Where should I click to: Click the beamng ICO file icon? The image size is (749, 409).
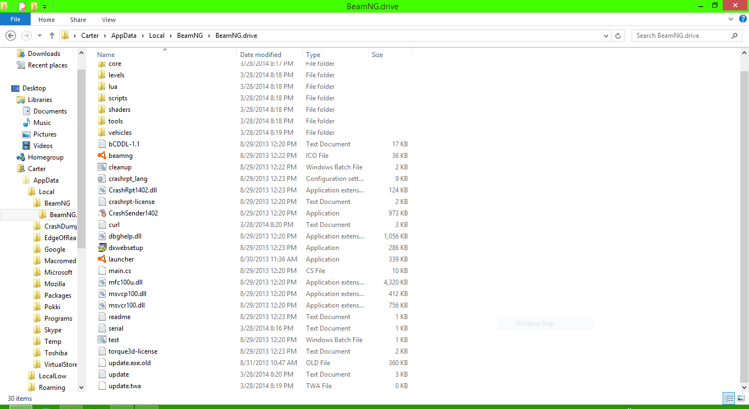tap(101, 156)
